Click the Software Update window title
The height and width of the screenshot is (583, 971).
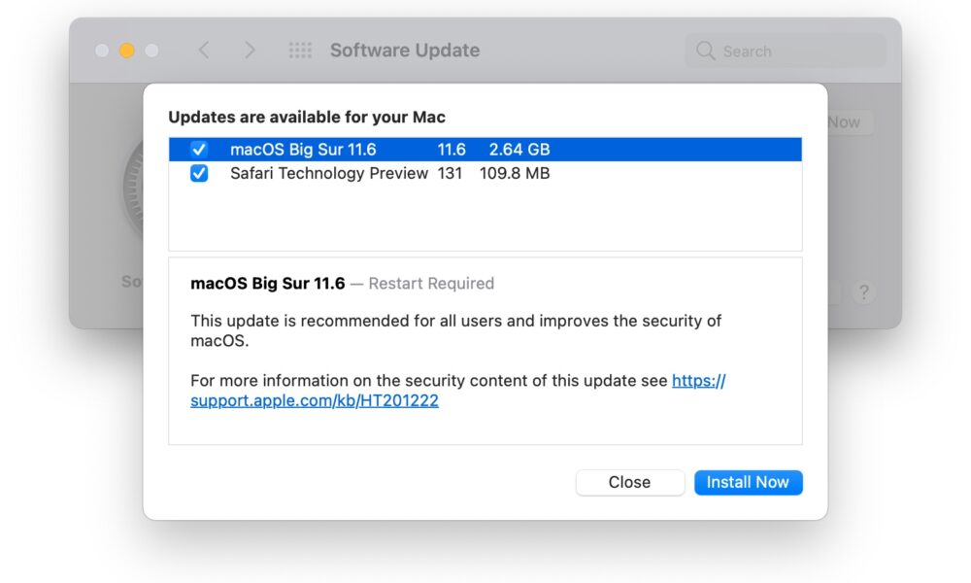(404, 51)
